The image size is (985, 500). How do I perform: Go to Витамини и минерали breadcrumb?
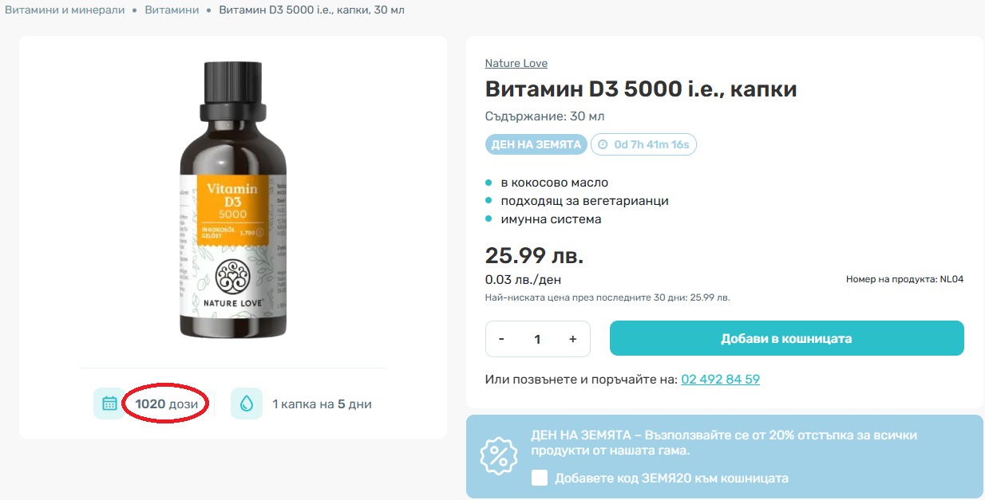point(65,10)
